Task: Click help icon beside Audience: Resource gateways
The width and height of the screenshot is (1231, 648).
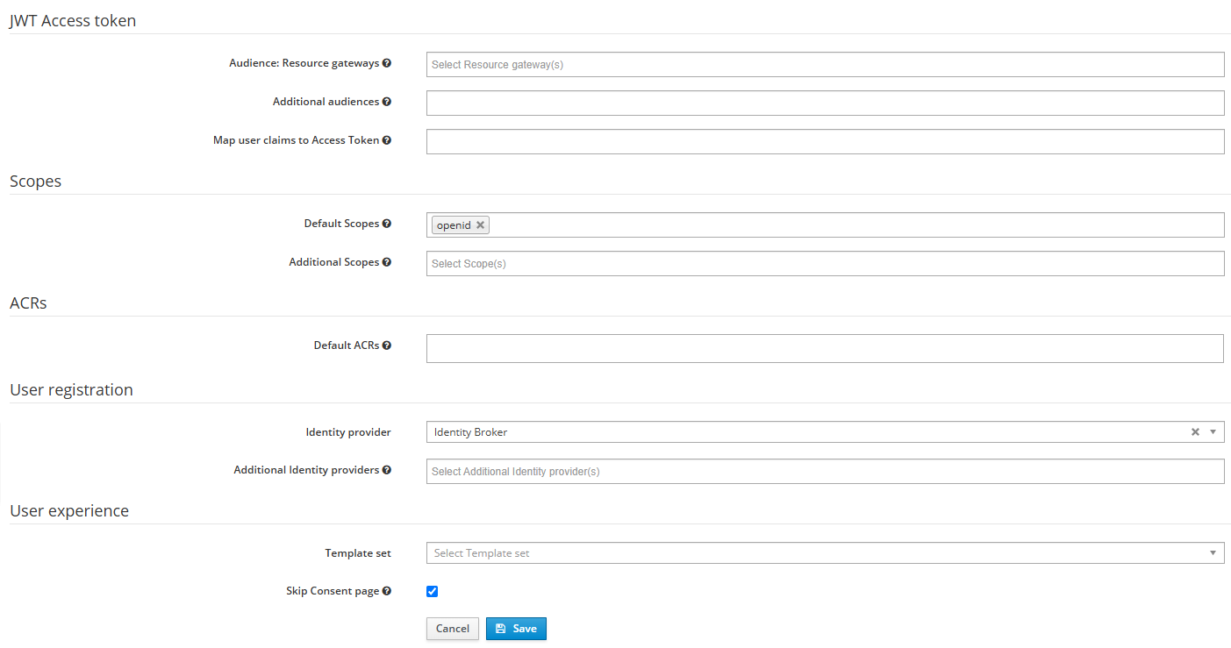Action: coord(387,63)
